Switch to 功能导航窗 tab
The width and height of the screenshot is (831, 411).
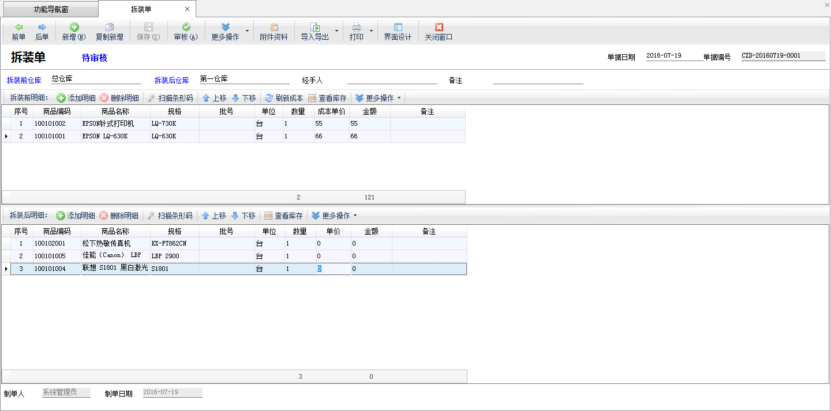pyautogui.click(x=50, y=9)
